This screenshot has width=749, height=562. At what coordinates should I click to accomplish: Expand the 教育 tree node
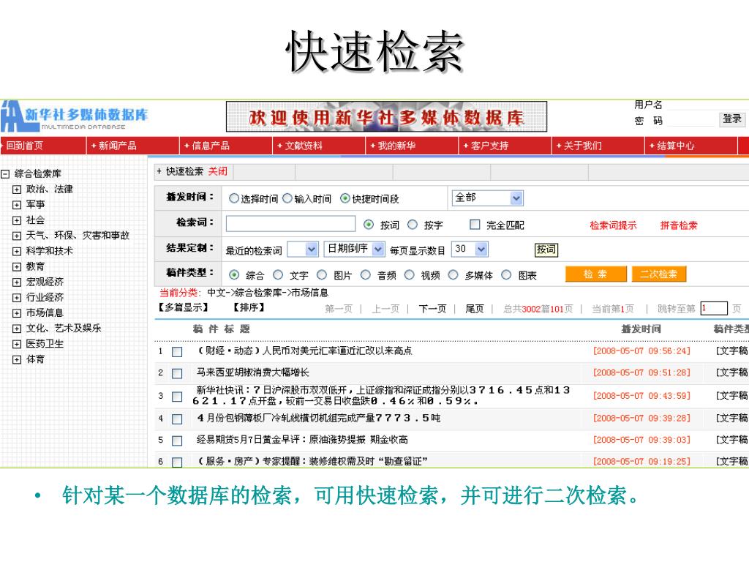click(17, 266)
